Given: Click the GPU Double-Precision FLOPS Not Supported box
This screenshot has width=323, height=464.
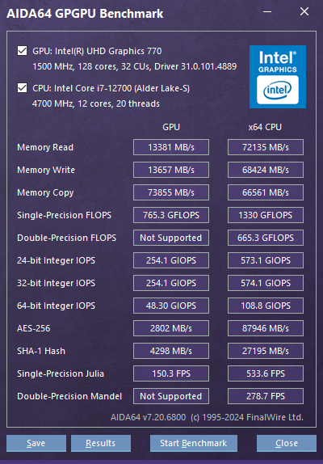Looking at the screenshot, I should click(x=171, y=238).
